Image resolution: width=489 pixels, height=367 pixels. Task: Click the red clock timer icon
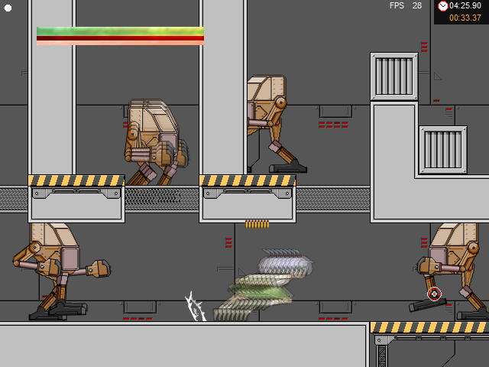pos(442,6)
